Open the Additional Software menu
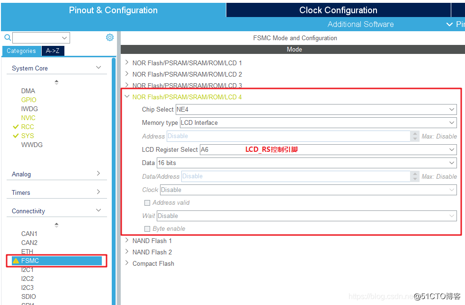The image size is (465, 305). pyautogui.click(x=361, y=24)
